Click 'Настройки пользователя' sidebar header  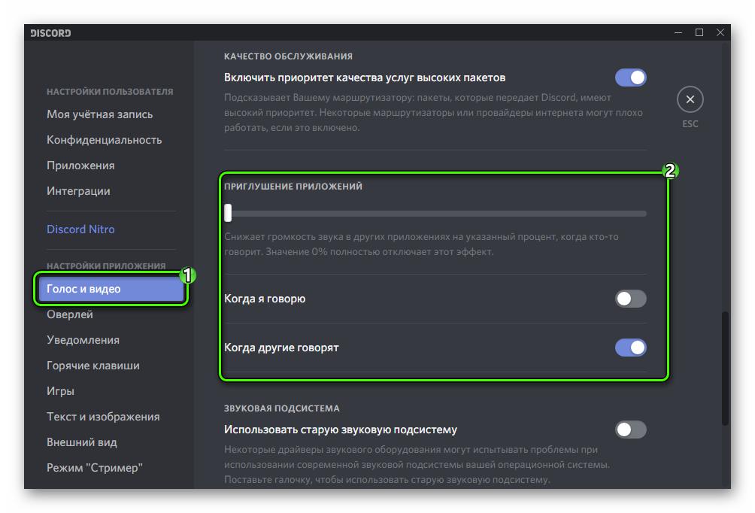(110, 92)
